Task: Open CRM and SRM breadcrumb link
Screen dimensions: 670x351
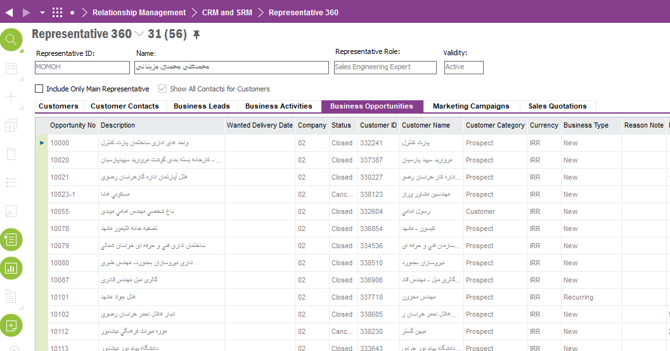Action: click(227, 13)
